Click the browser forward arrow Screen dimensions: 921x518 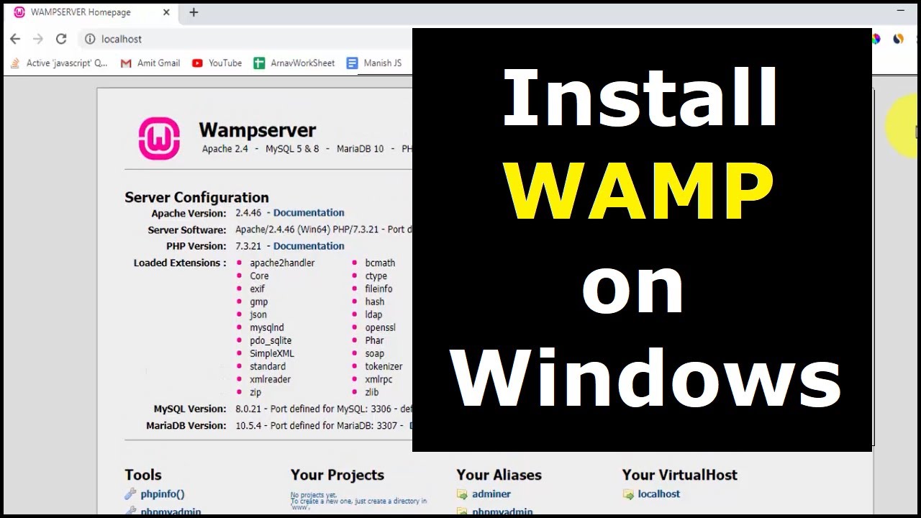38,39
